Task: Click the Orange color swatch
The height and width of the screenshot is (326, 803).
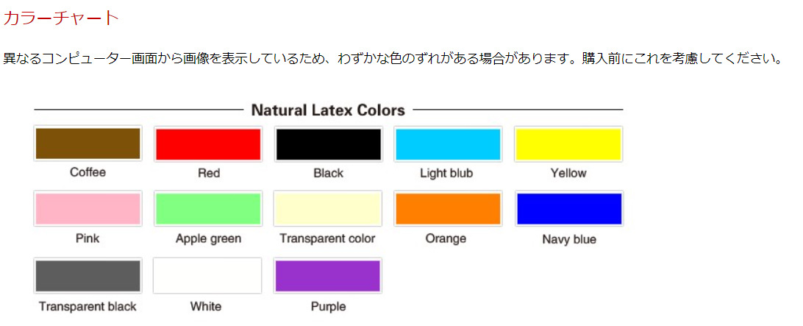Action: pyautogui.click(x=448, y=208)
